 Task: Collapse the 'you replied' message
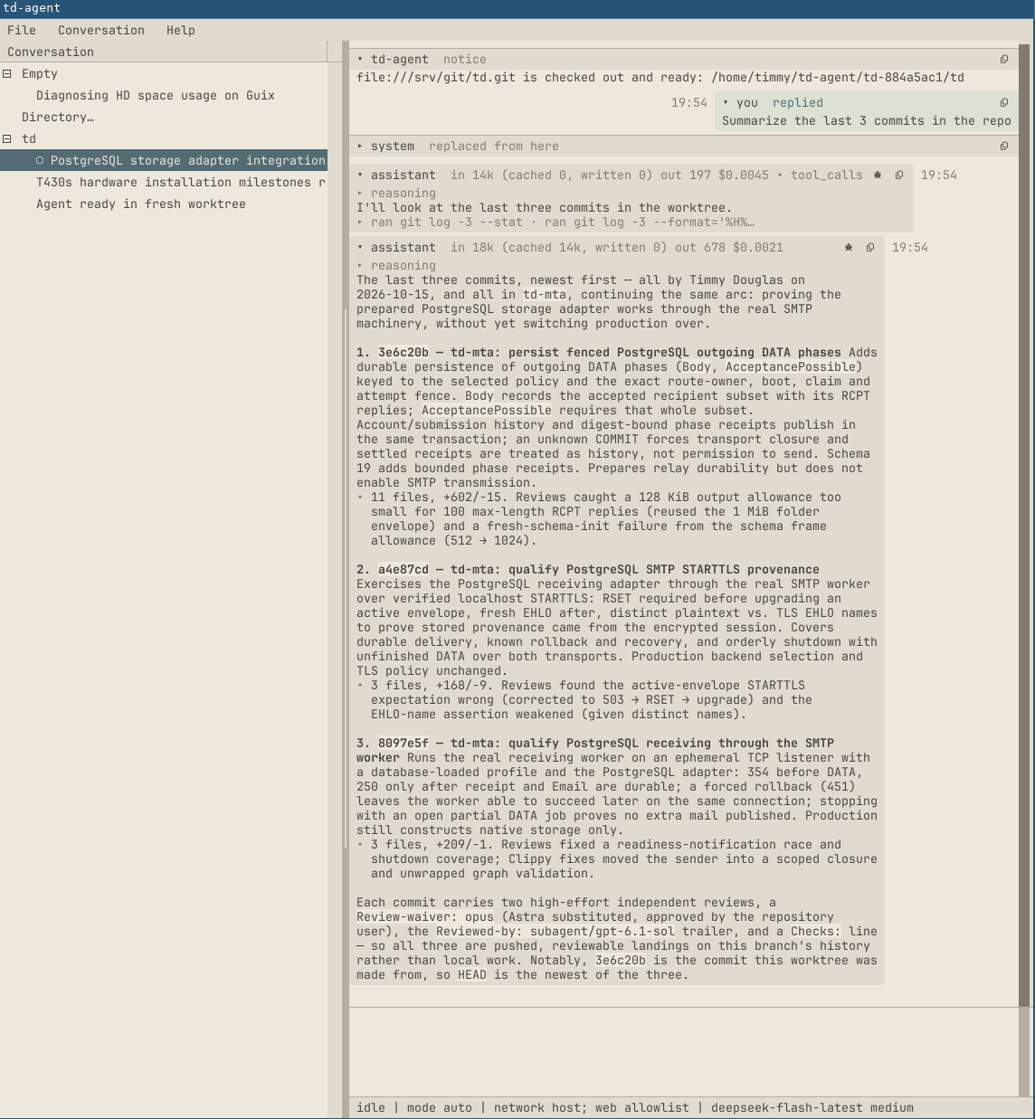tap(726, 102)
